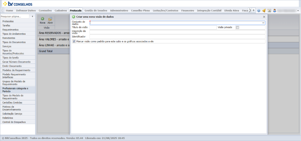The height and width of the screenshot is (141, 301).
Task: Open Protocolos in the sidebar
Action: [x=18, y=21]
